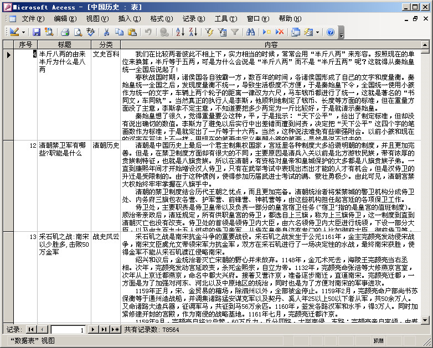Screen dimensions: 433x348
Task: Cut selection with the scissors icon
Action: coord(106,32)
